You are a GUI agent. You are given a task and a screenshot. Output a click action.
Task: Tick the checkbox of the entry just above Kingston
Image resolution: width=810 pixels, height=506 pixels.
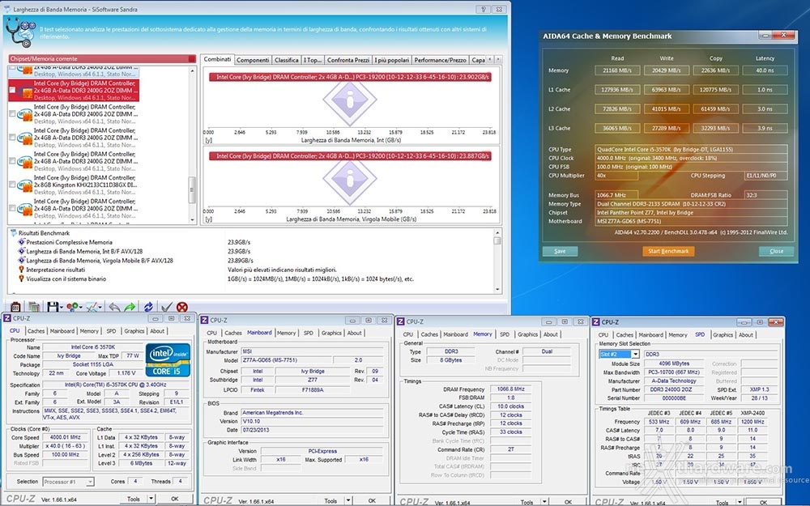click(12, 160)
